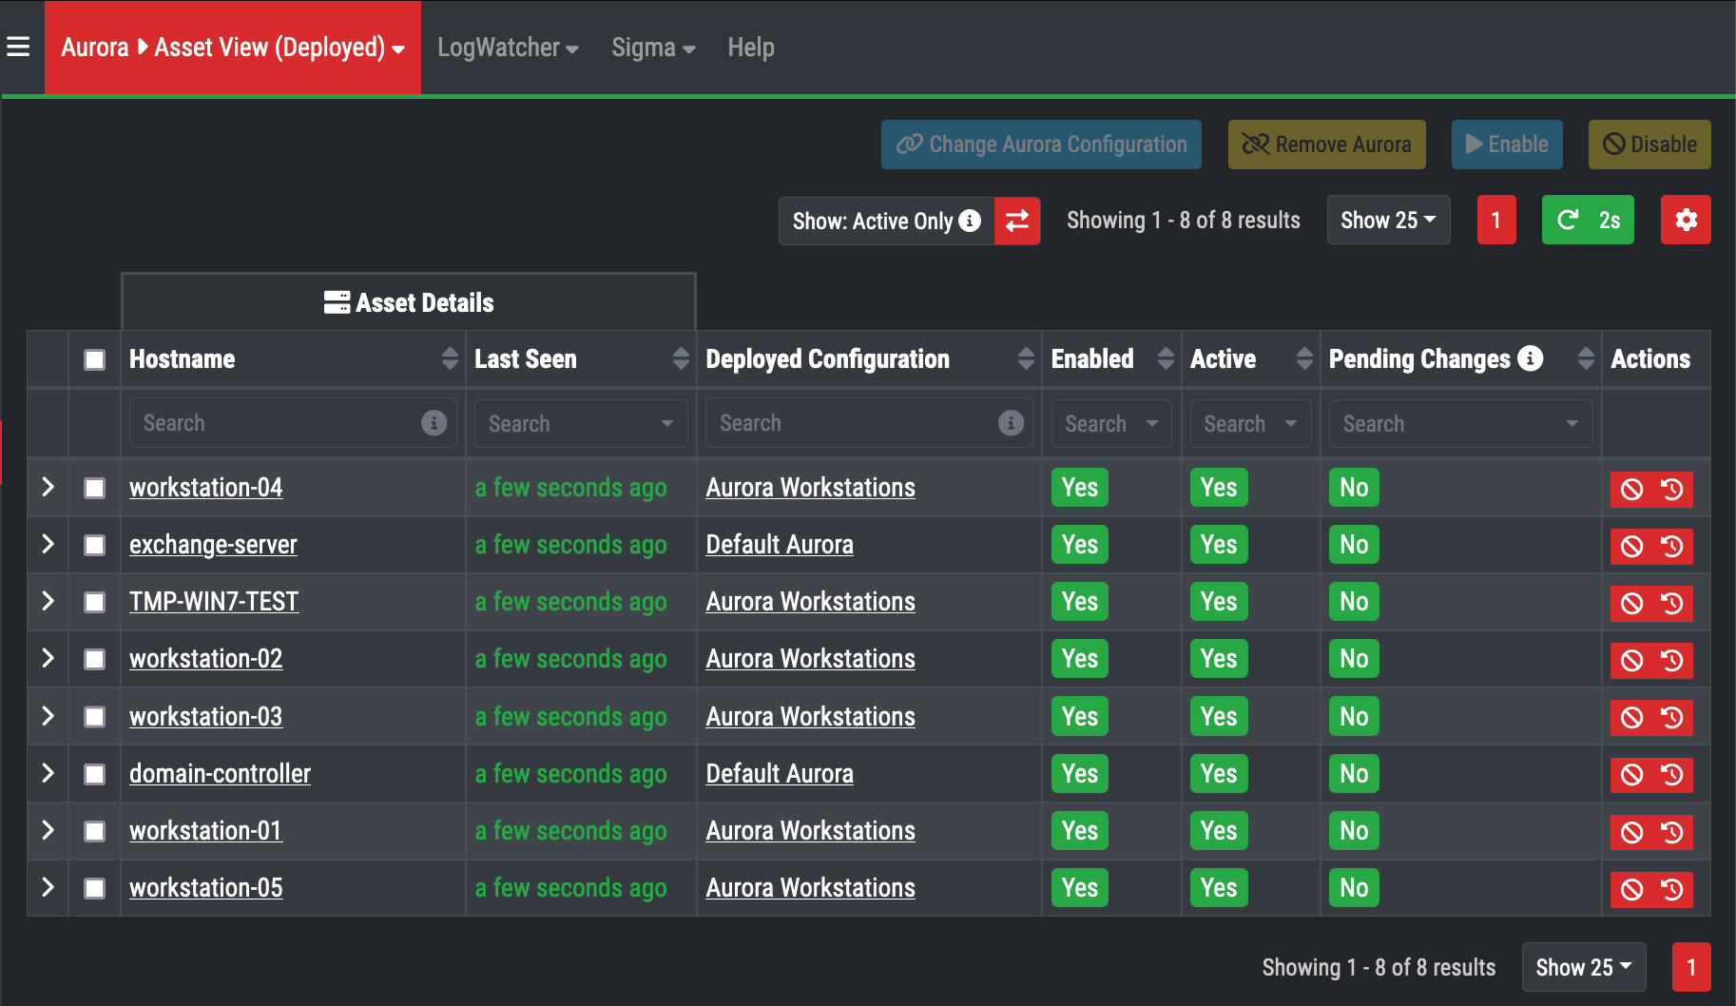Click disable icon for workstation-04 row
1736x1006 pixels.
1631,490
